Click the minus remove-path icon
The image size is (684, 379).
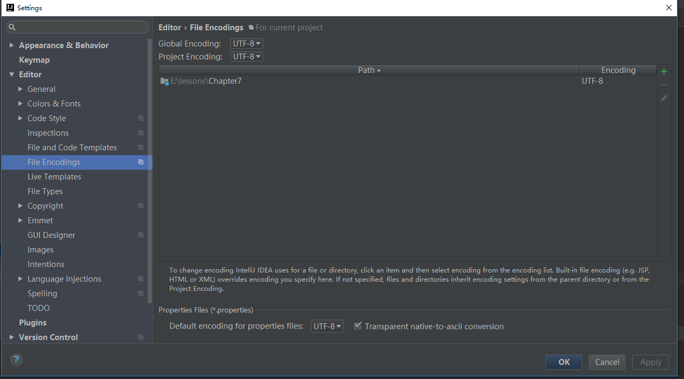[x=664, y=85]
